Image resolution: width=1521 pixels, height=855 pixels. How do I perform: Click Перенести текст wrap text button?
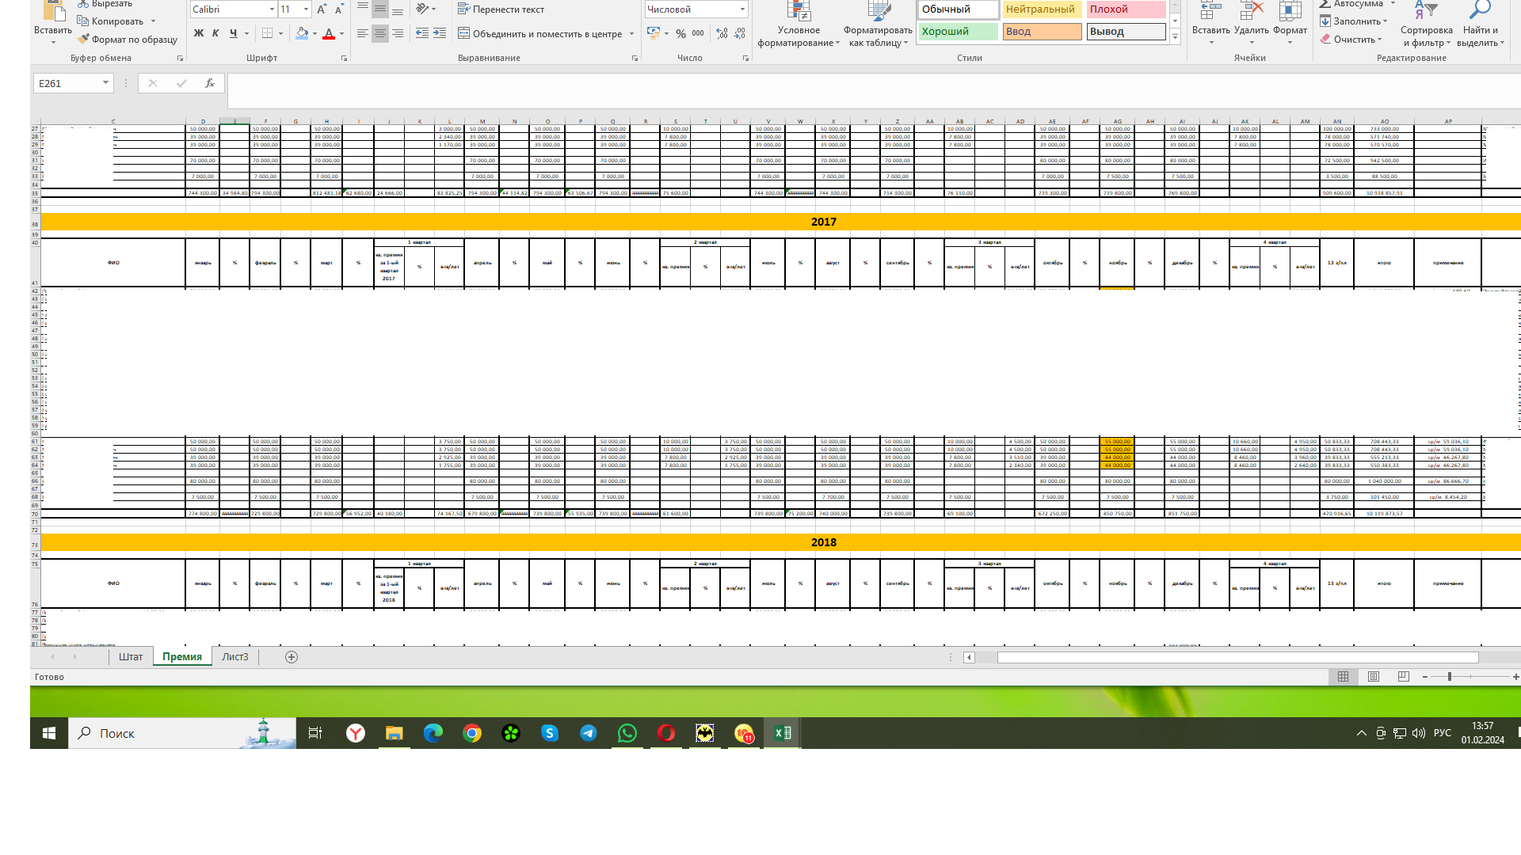(501, 9)
